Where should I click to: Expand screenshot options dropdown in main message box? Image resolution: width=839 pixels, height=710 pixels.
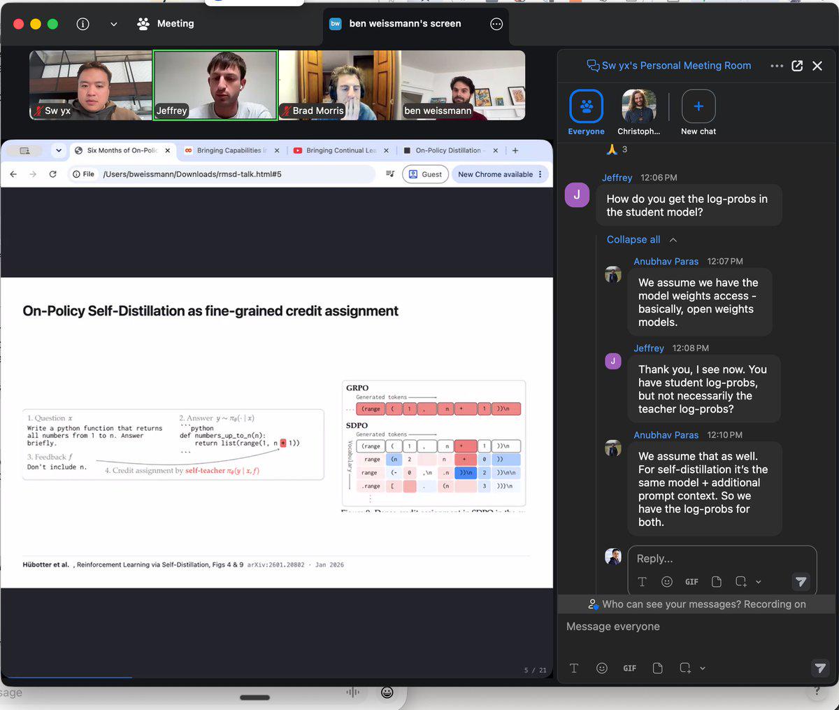pos(702,668)
